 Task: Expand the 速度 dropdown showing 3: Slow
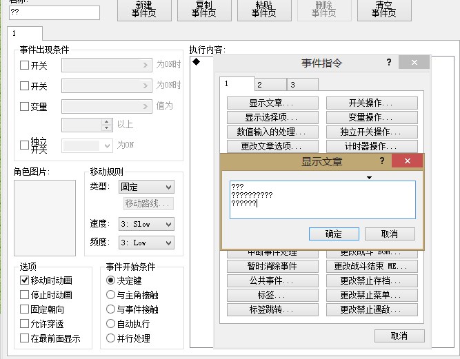coord(146,224)
